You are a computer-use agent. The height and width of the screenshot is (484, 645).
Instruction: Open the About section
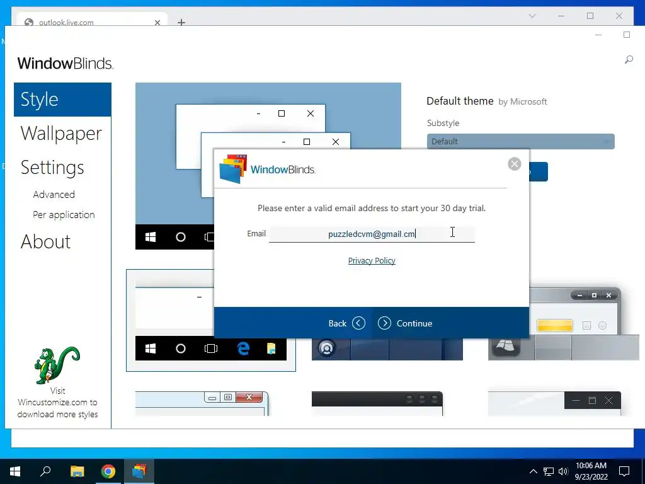(45, 241)
